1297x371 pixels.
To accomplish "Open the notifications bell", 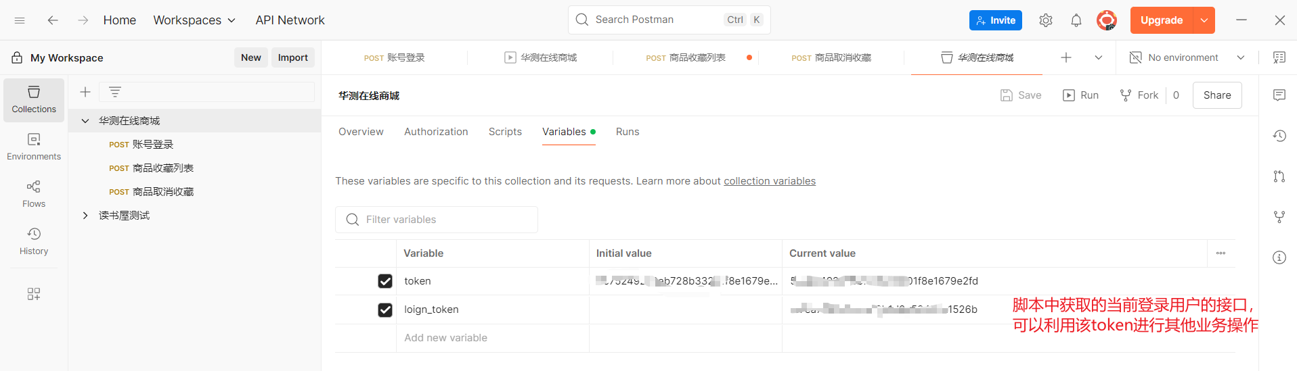I will click(x=1076, y=20).
